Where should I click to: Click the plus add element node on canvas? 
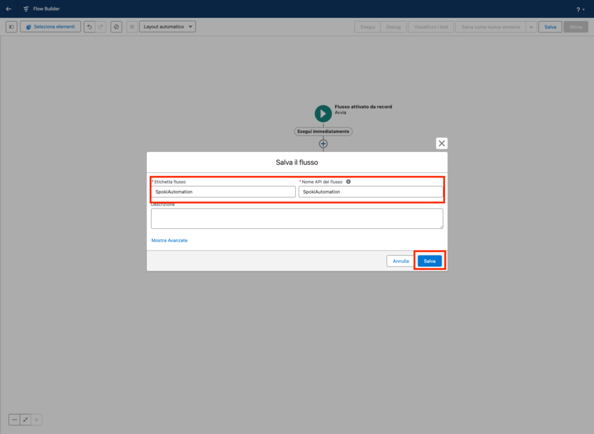tap(323, 143)
